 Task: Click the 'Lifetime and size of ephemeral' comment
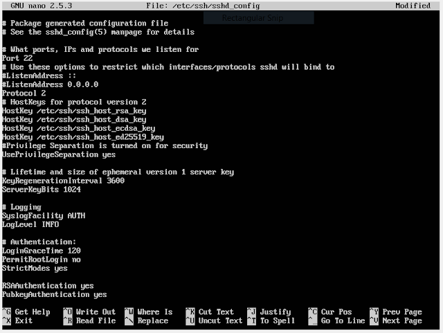tap(118, 172)
